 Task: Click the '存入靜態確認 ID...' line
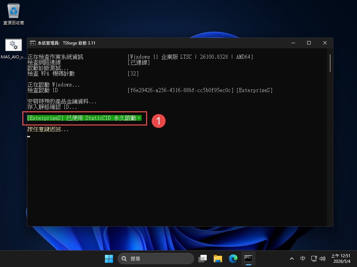pos(52,107)
